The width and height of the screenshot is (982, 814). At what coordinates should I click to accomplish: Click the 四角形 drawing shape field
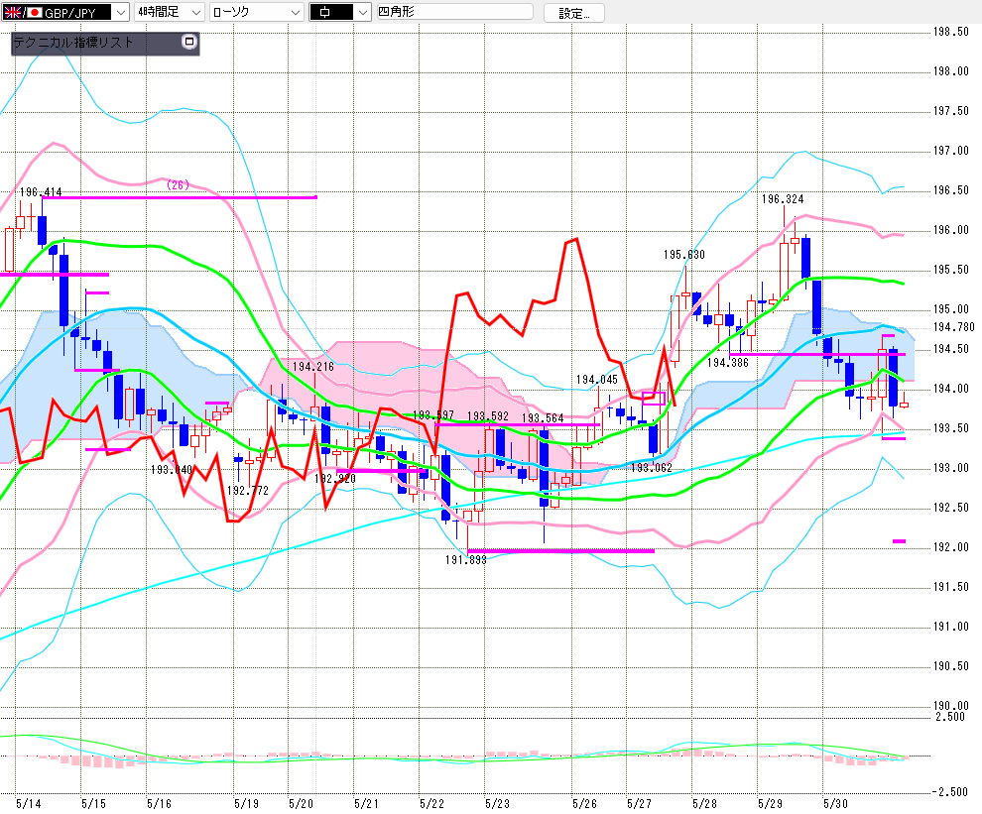[x=454, y=11]
